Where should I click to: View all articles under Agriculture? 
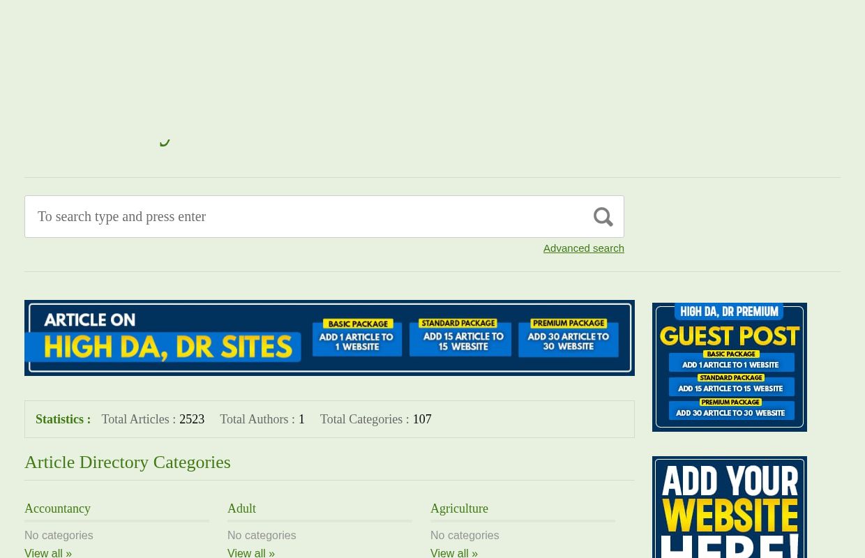(453, 552)
